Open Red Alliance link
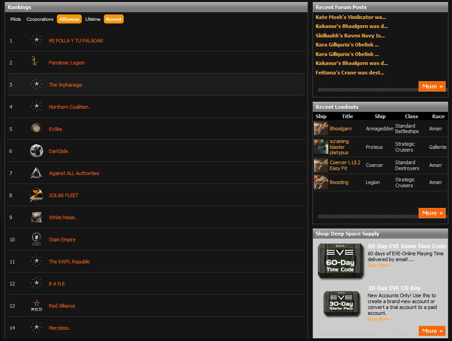 [62, 306]
